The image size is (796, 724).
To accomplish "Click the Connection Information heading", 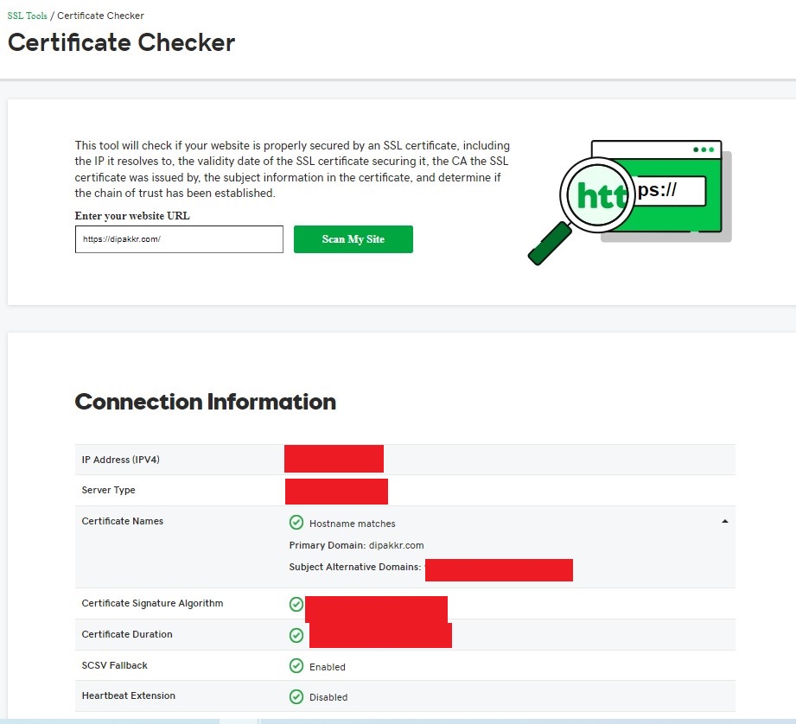I will click(x=206, y=402).
